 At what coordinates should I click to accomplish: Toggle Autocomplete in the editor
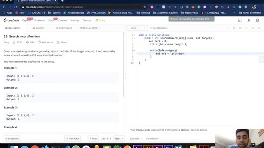point(159,28)
